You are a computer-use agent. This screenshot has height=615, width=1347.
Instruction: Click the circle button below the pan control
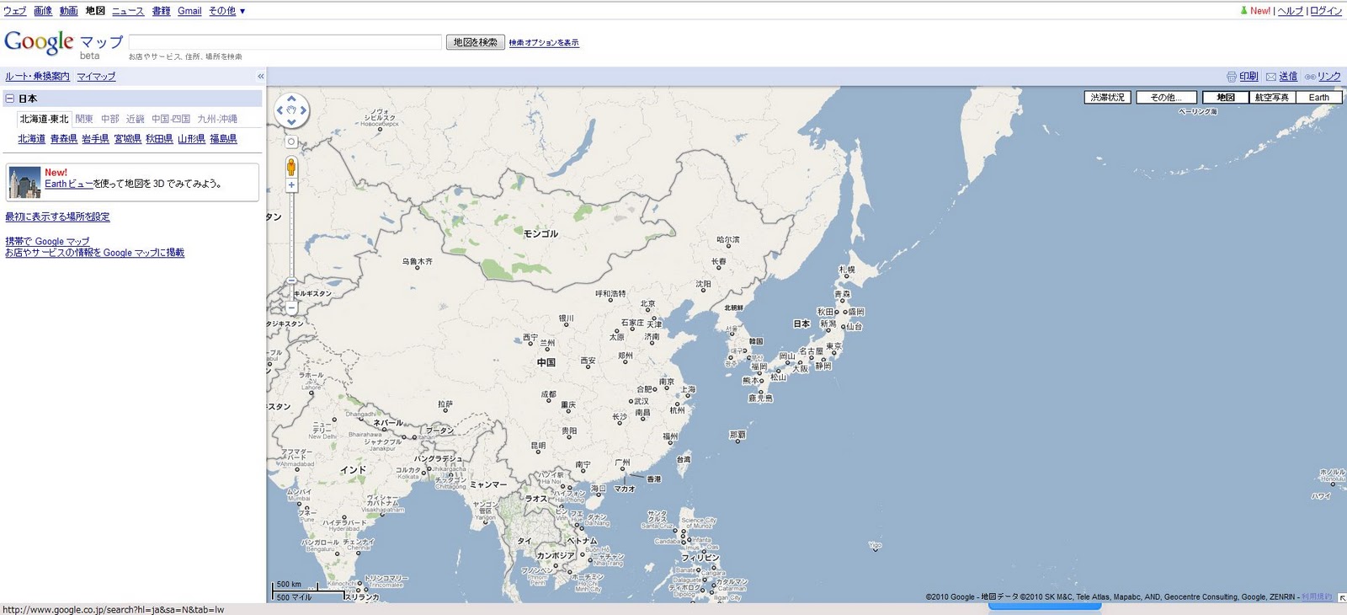click(291, 142)
